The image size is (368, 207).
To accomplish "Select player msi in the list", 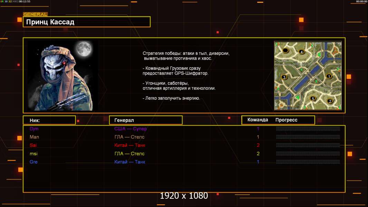I will tap(33, 154).
